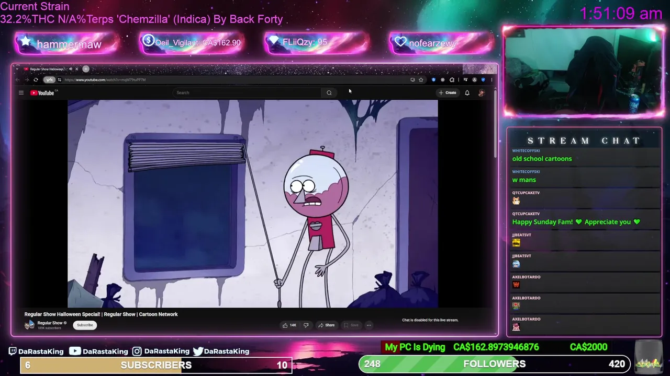Click the STREAM CHAT heading
This screenshot has height=376, width=670.
tap(584, 140)
